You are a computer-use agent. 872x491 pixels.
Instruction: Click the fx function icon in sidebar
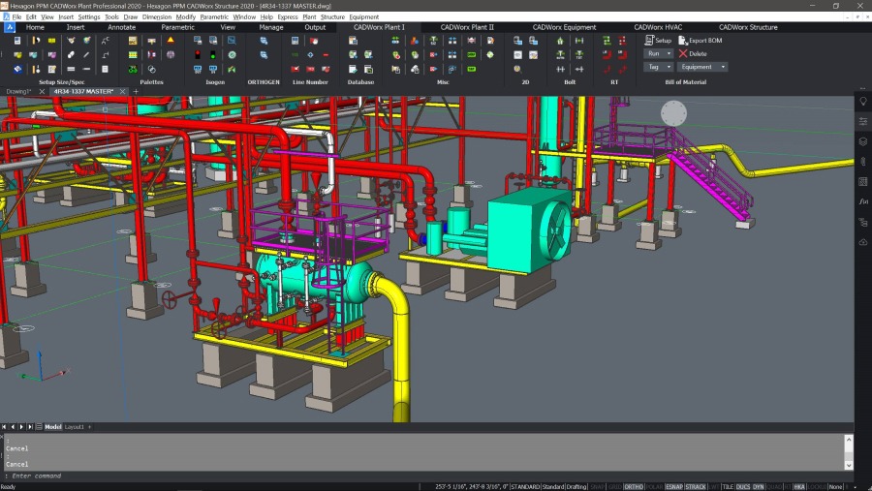[862, 201]
